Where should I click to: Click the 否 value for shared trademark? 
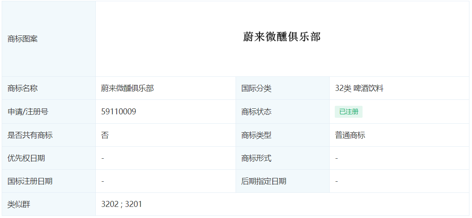105,135
